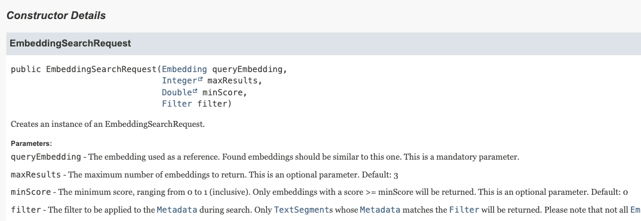Click the Constructor Details heading

(56, 15)
